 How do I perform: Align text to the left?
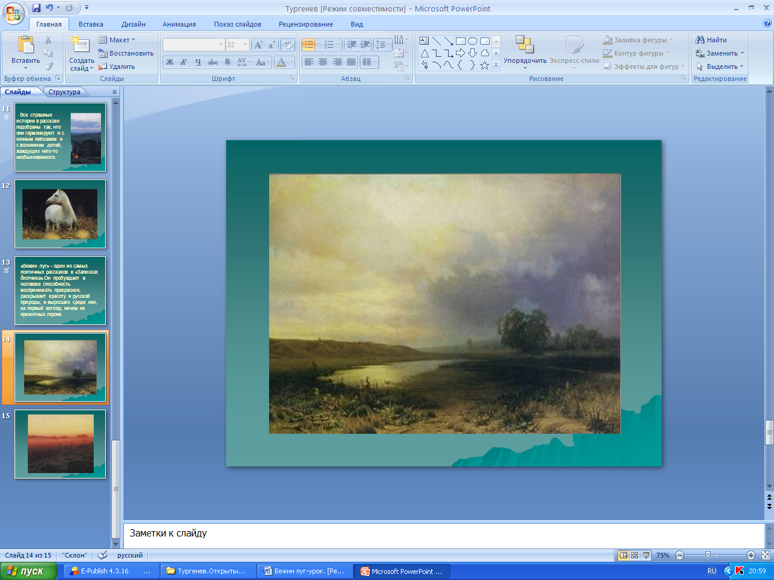coord(309,62)
